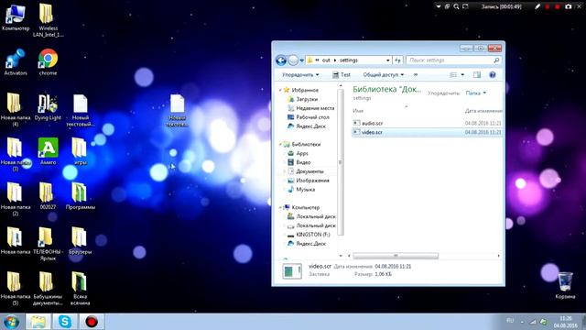Open the Общий доступ dropdown
The height and width of the screenshot is (330, 586).
384,75
